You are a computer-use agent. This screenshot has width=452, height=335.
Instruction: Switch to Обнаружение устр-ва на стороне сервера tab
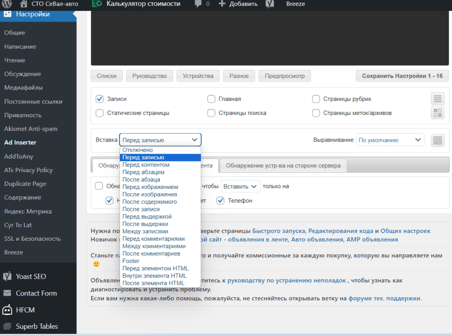(283, 166)
